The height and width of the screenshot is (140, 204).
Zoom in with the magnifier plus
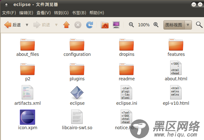point(156,25)
